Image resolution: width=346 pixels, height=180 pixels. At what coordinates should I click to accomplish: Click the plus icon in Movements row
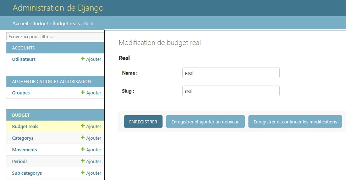83,150
